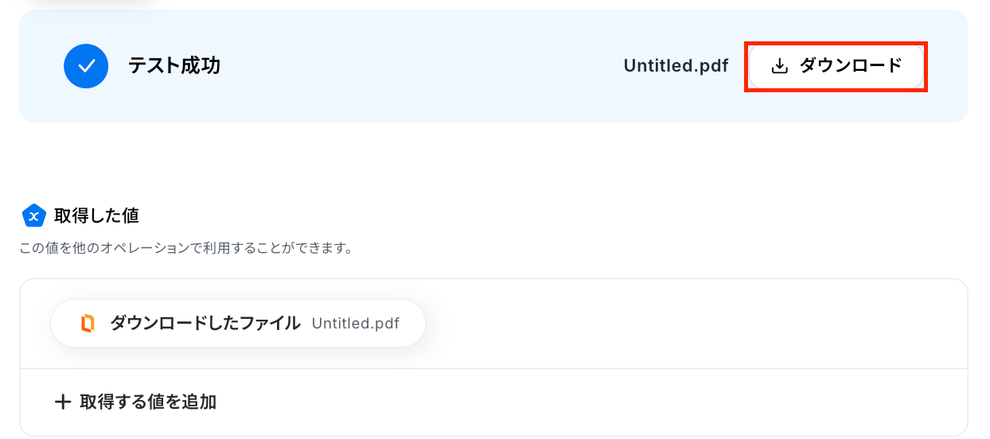Click the Untitled.pdf value inside the file chip
The height and width of the screenshot is (439, 990).
coord(355,324)
